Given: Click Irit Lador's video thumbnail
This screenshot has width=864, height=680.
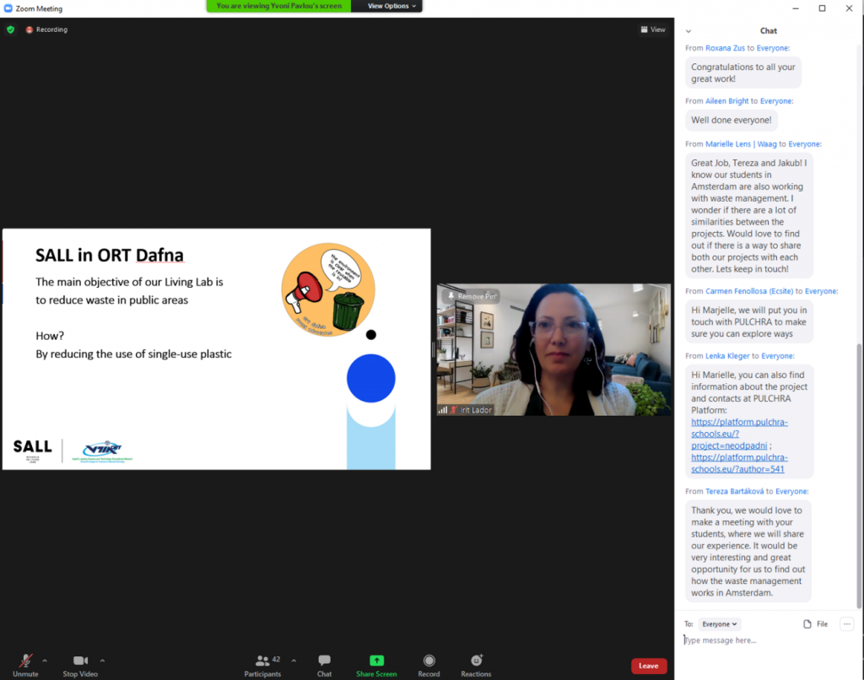Looking at the screenshot, I should point(553,350).
